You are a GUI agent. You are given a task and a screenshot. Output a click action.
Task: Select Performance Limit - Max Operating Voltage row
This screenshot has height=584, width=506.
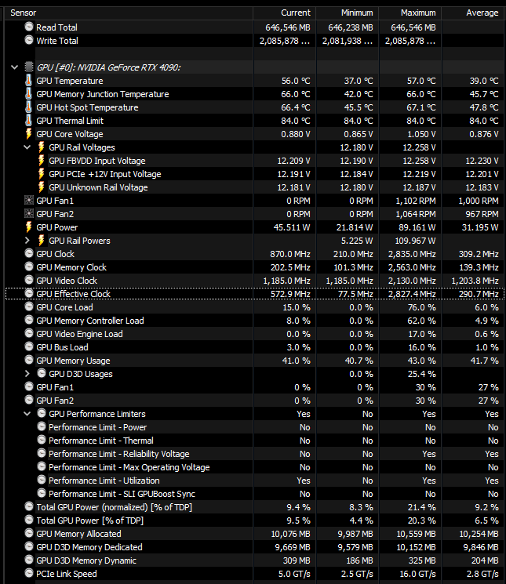255,467
